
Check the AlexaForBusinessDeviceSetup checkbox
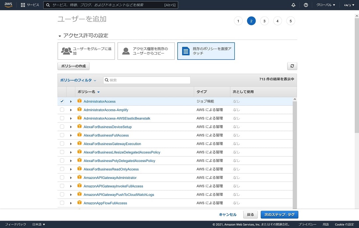click(62, 126)
